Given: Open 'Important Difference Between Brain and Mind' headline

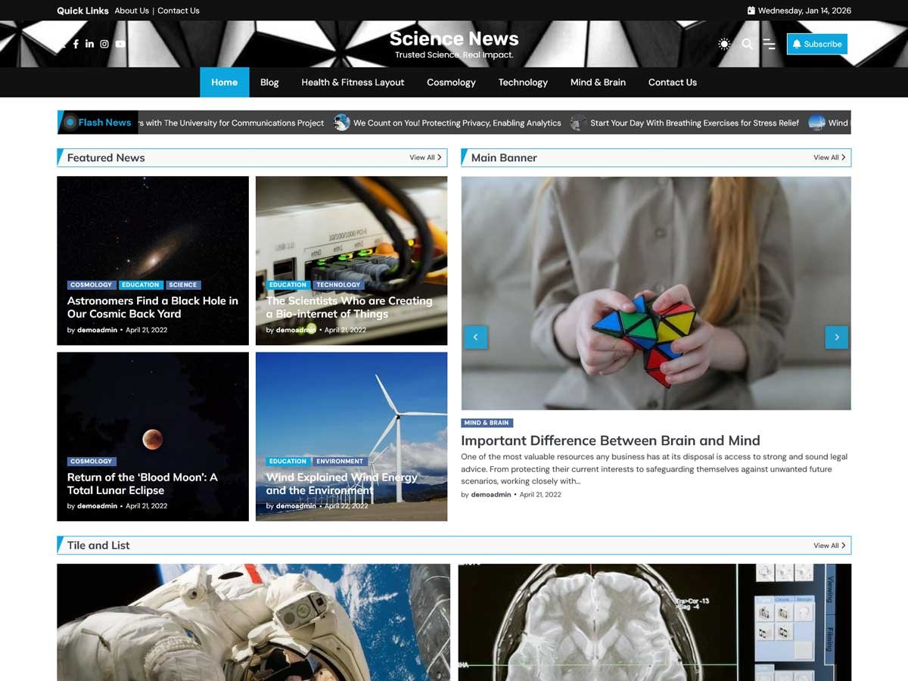Looking at the screenshot, I should [x=610, y=440].
